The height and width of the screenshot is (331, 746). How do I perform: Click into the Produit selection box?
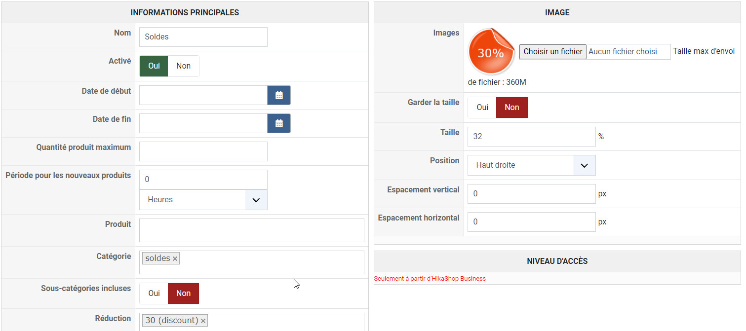coord(252,230)
